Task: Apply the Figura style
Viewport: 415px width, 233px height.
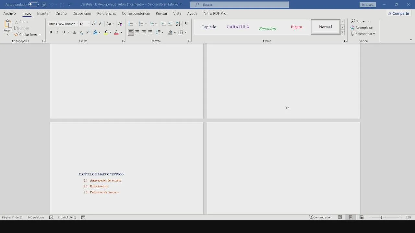Action: [x=296, y=27]
